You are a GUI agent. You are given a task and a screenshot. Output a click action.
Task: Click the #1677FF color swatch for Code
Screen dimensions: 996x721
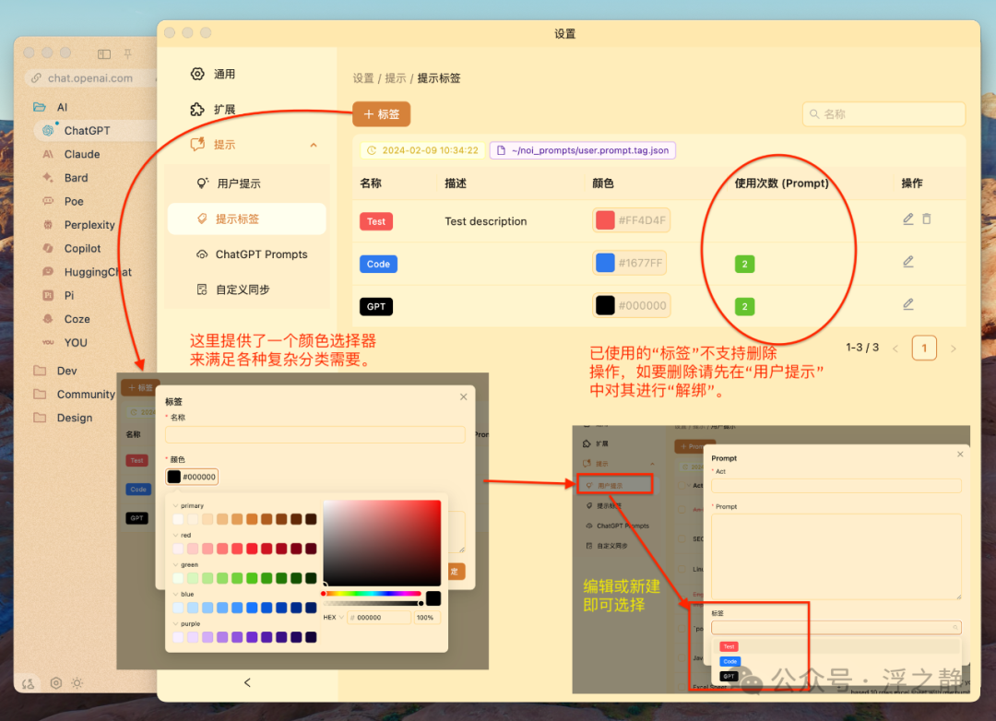pos(605,263)
